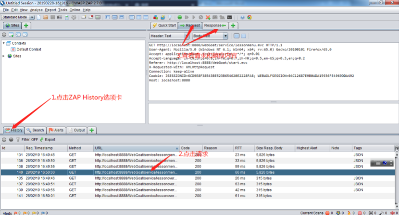Image resolution: width=400 pixels, height=216 pixels.
Task: Toggle request and response side-by-side layout
Action: click(139, 17)
